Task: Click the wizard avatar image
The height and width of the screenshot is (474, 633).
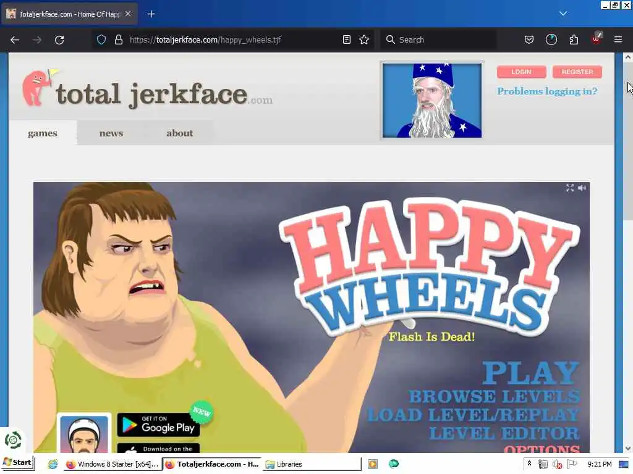Action: pos(432,101)
